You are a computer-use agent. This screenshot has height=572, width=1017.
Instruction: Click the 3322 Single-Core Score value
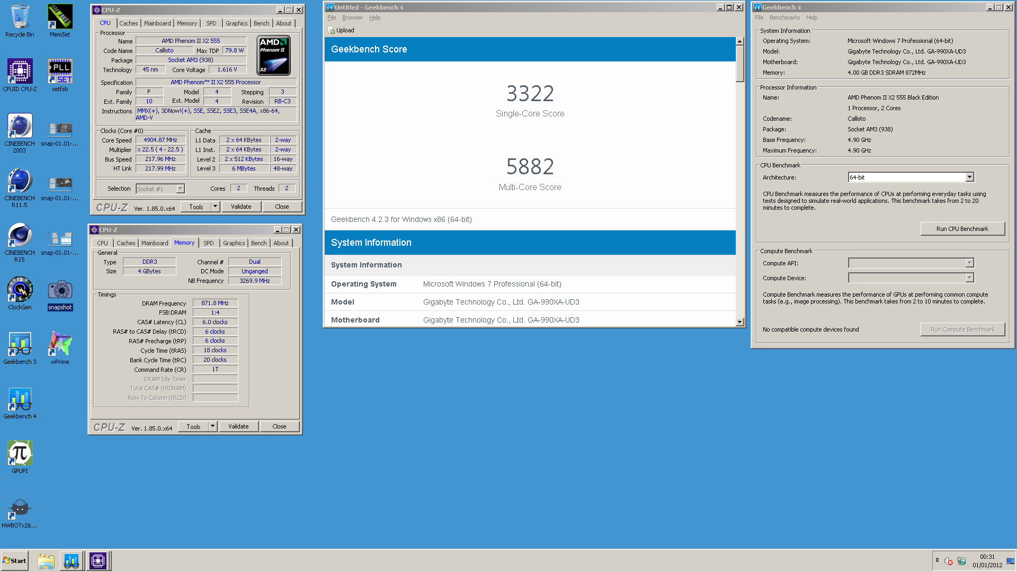point(530,94)
